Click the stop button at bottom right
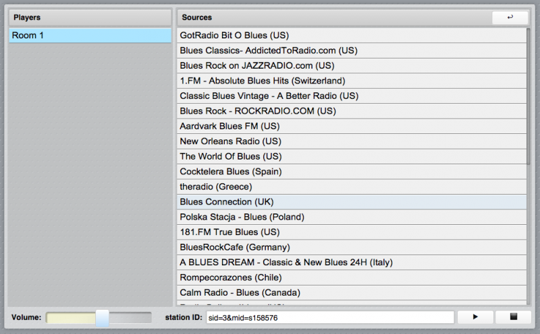Screen dimensions: 540x334 (514, 316)
